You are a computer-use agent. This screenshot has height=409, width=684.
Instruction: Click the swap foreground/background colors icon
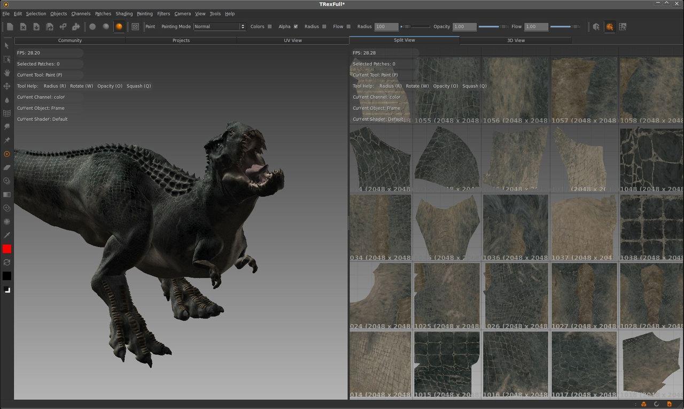point(7,263)
